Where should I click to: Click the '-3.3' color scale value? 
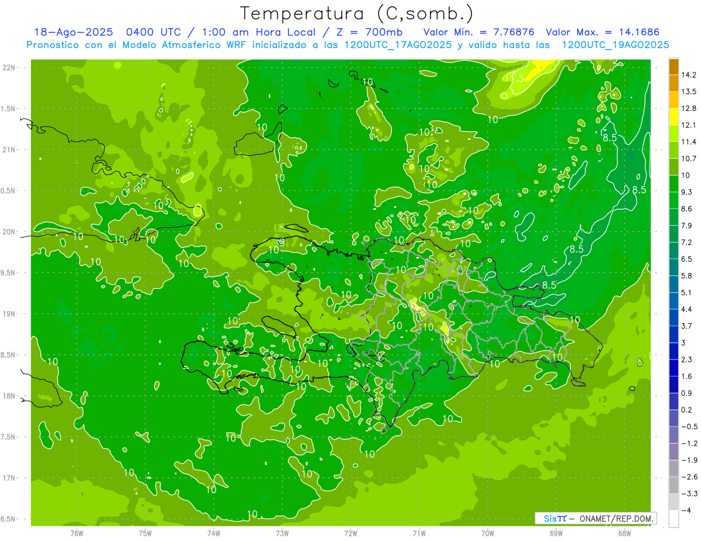[x=689, y=493]
